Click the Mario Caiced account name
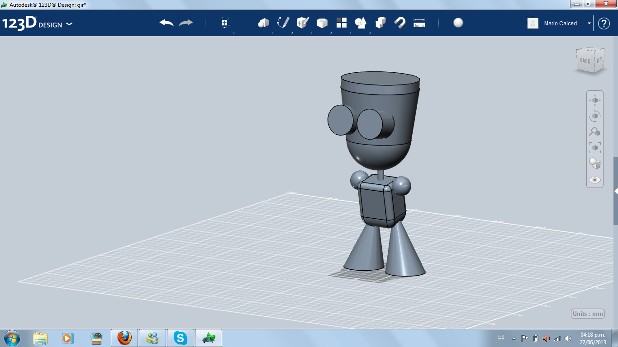This screenshot has width=618, height=347. pos(563,23)
